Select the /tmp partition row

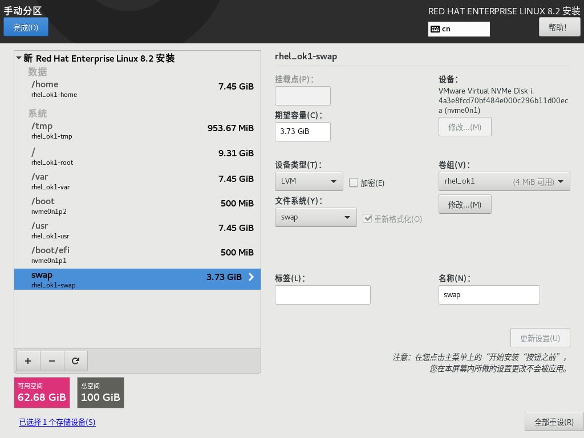tap(137, 131)
